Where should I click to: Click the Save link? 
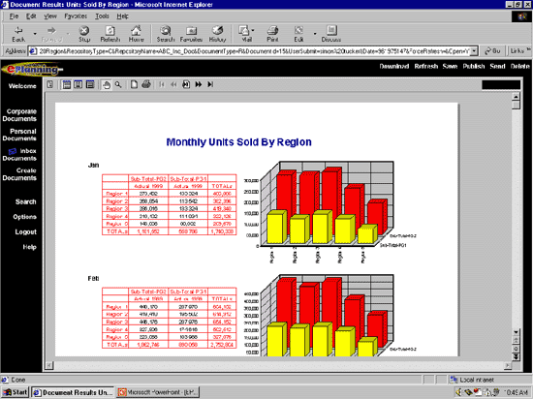click(450, 66)
